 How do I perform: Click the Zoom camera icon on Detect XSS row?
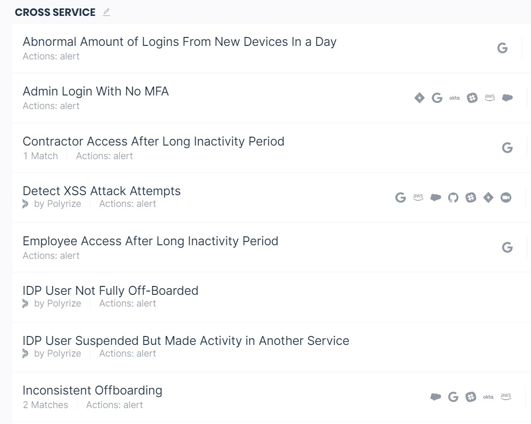tap(506, 197)
